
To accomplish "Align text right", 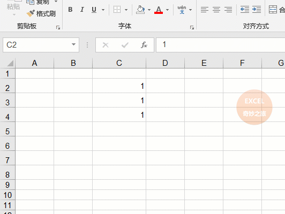I will tap(228, 10).
